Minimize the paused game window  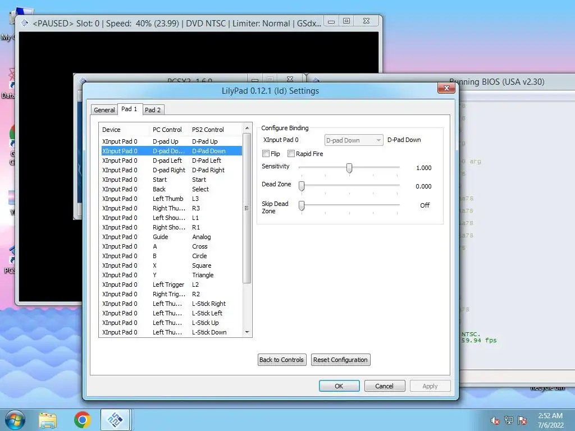click(x=331, y=21)
